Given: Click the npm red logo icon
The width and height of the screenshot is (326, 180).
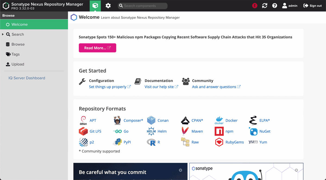Looking at the screenshot, I should point(219,131).
